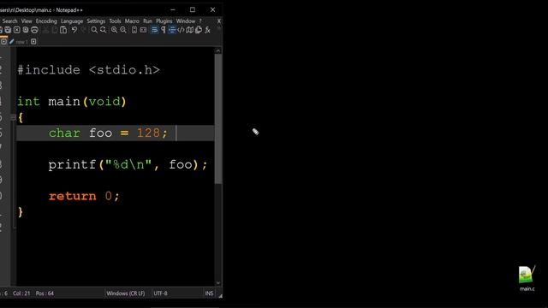The width and height of the screenshot is (548, 308).
Task: Minimize the Notepad++ window
Action: coord(173,9)
